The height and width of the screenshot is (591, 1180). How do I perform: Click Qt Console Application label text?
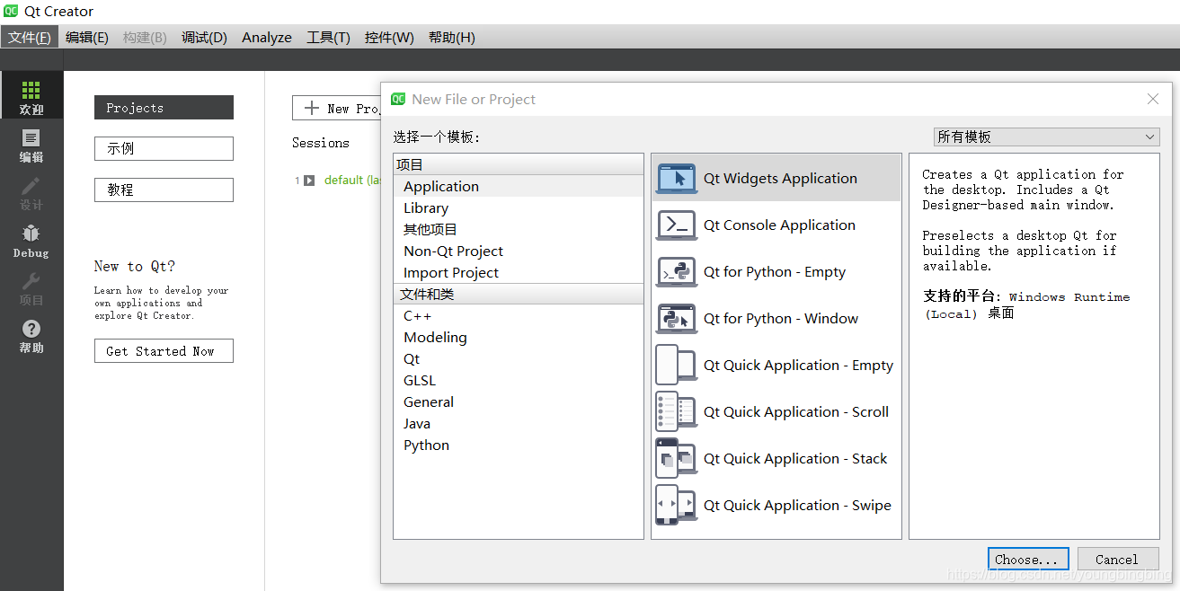pyautogui.click(x=779, y=225)
